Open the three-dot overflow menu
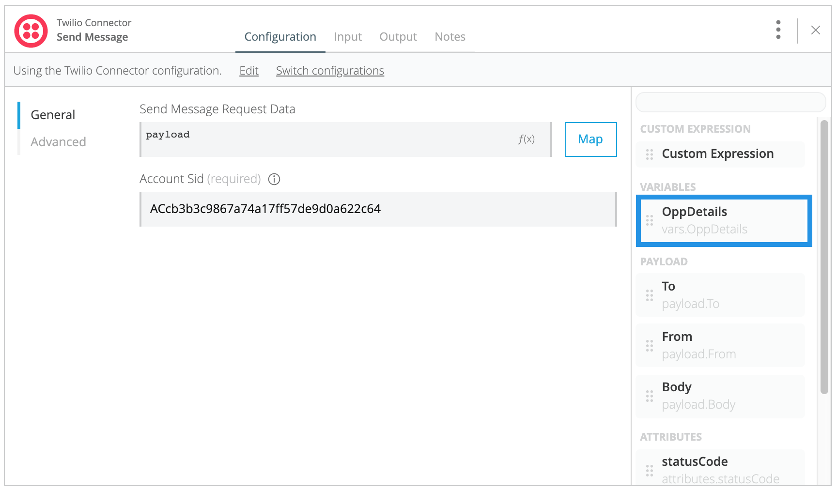This screenshot has width=837, height=491. [x=778, y=30]
